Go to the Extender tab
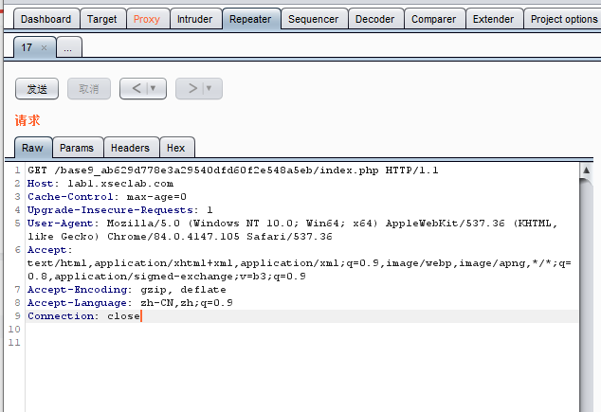601x412 pixels. tap(493, 19)
